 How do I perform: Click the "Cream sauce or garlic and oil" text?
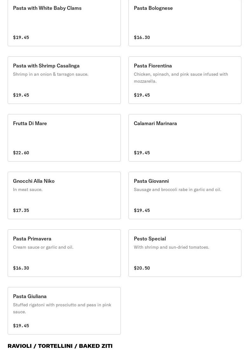(x=43, y=247)
